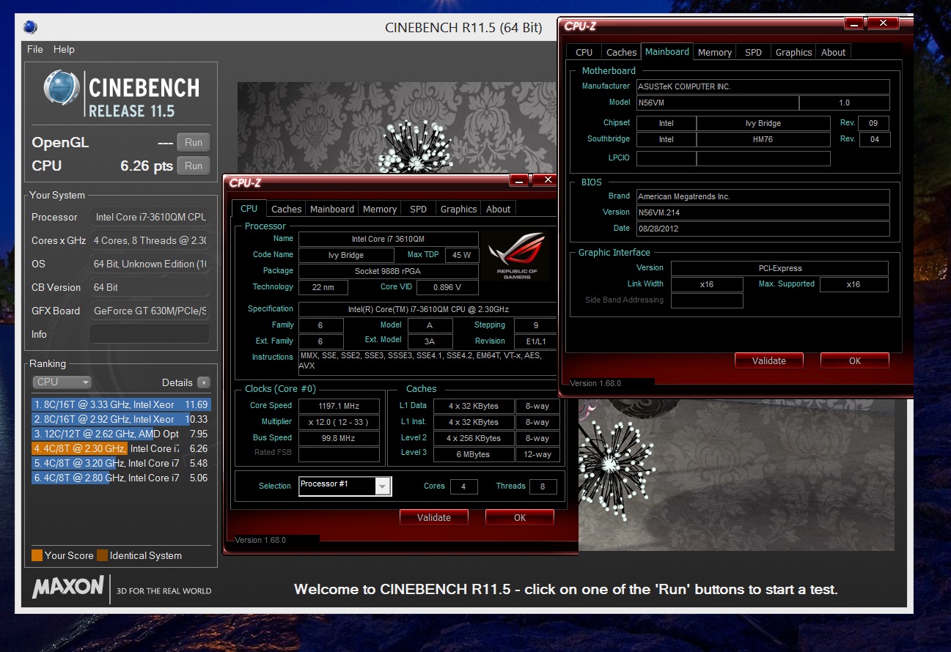951x652 pixels.
Task: Click the BIOS Brand American Megatrends Inc.
Action: [763, 196]
